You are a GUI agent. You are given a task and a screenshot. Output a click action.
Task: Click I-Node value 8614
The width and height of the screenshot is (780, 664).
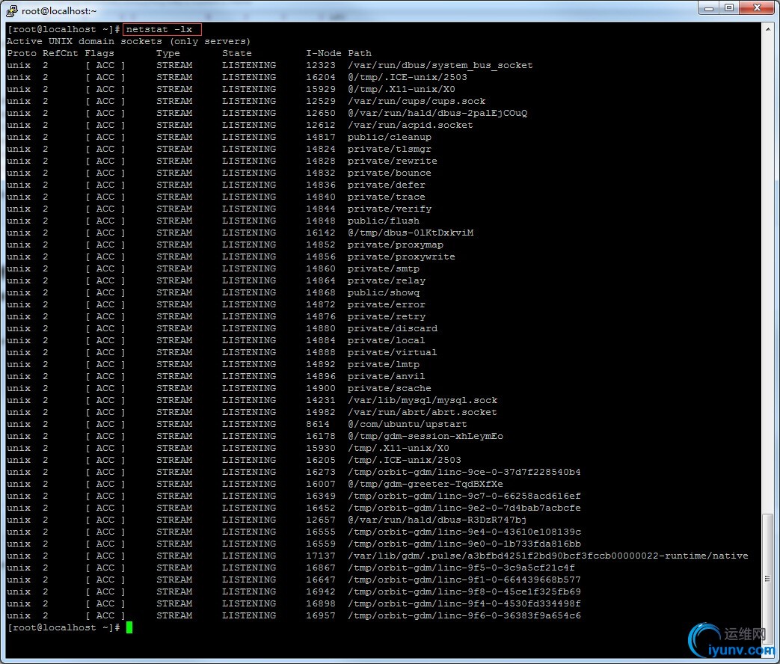click(318, 424)
